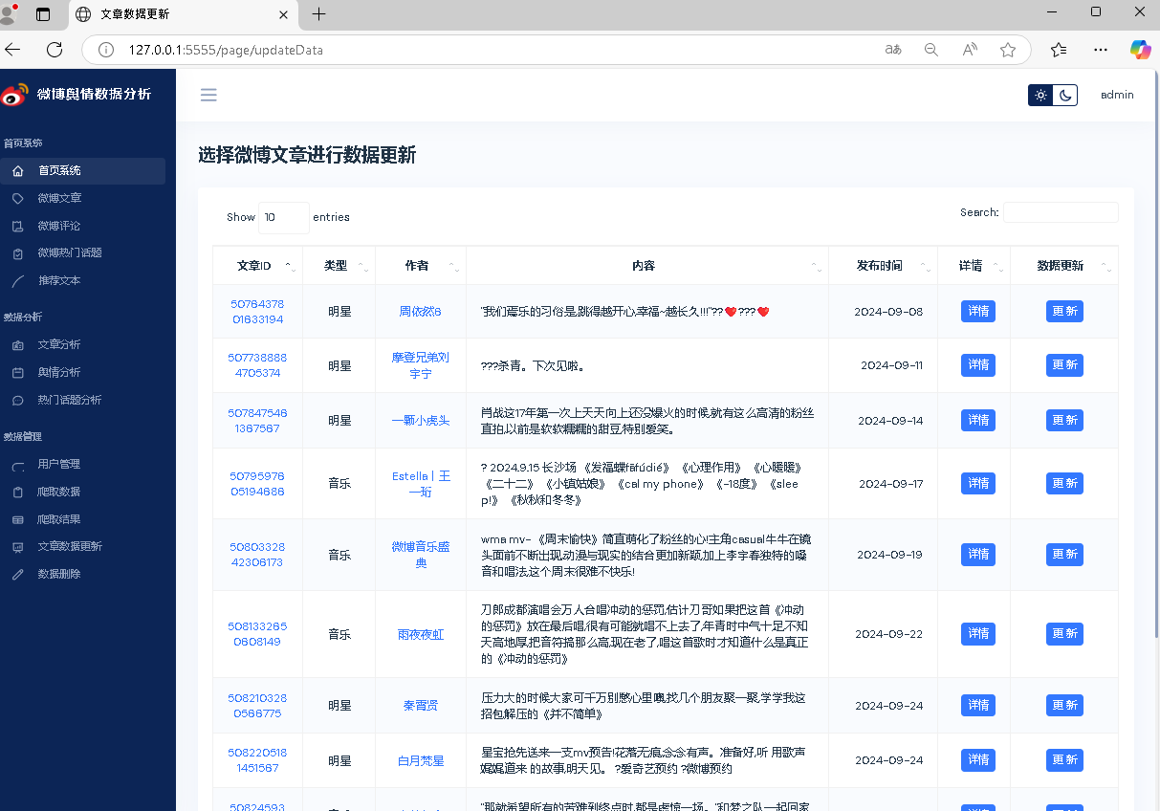Image resolution: width=1160 pixels, height=811 pixels.
Task: Click the address bar URL
Action: click(x=226, y=50)
